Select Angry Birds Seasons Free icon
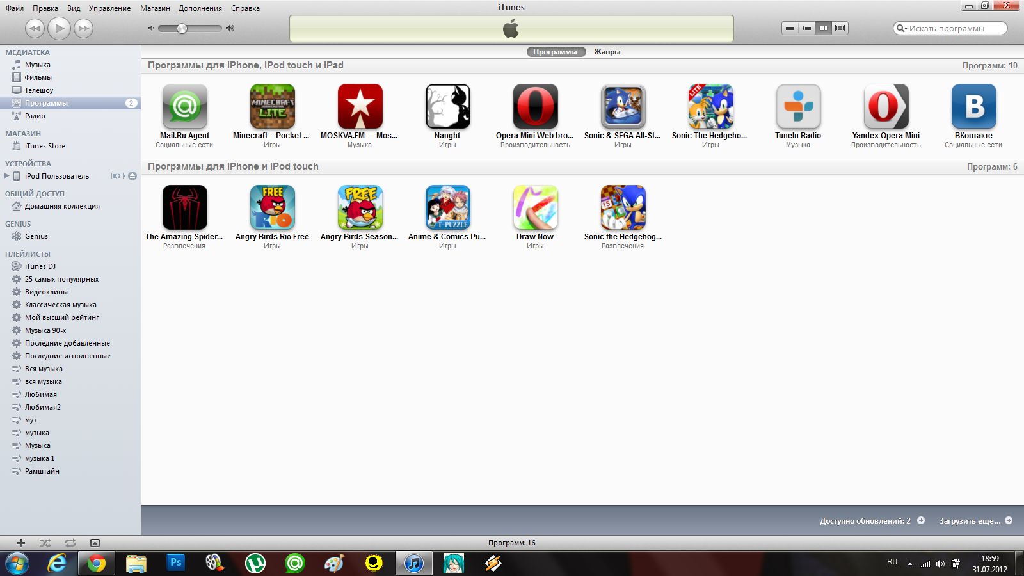Viewport: 1024px width, 576px height. coord(360,207)
